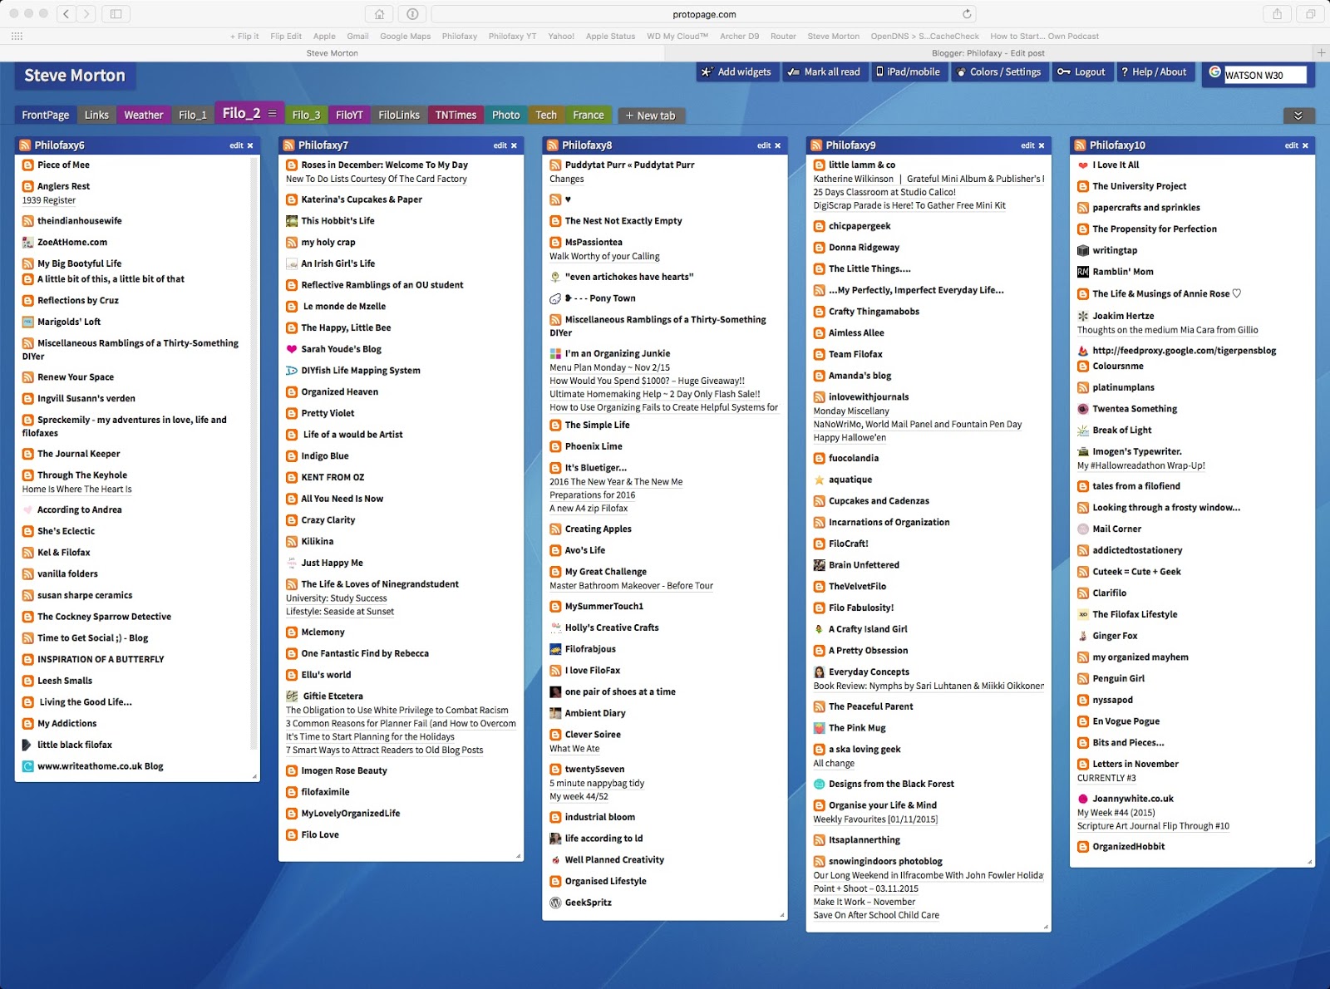This screenshot has width=1330, height=989.
Task: Click the Blogger icon next to The Simple Life
Action: (554, 425)
